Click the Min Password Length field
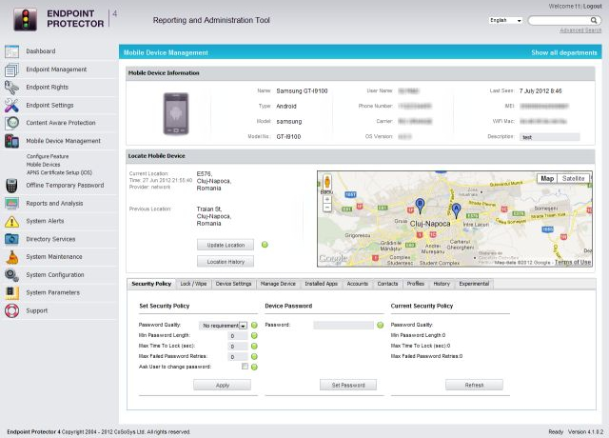The image size is (609, 438). coord(237,336)
